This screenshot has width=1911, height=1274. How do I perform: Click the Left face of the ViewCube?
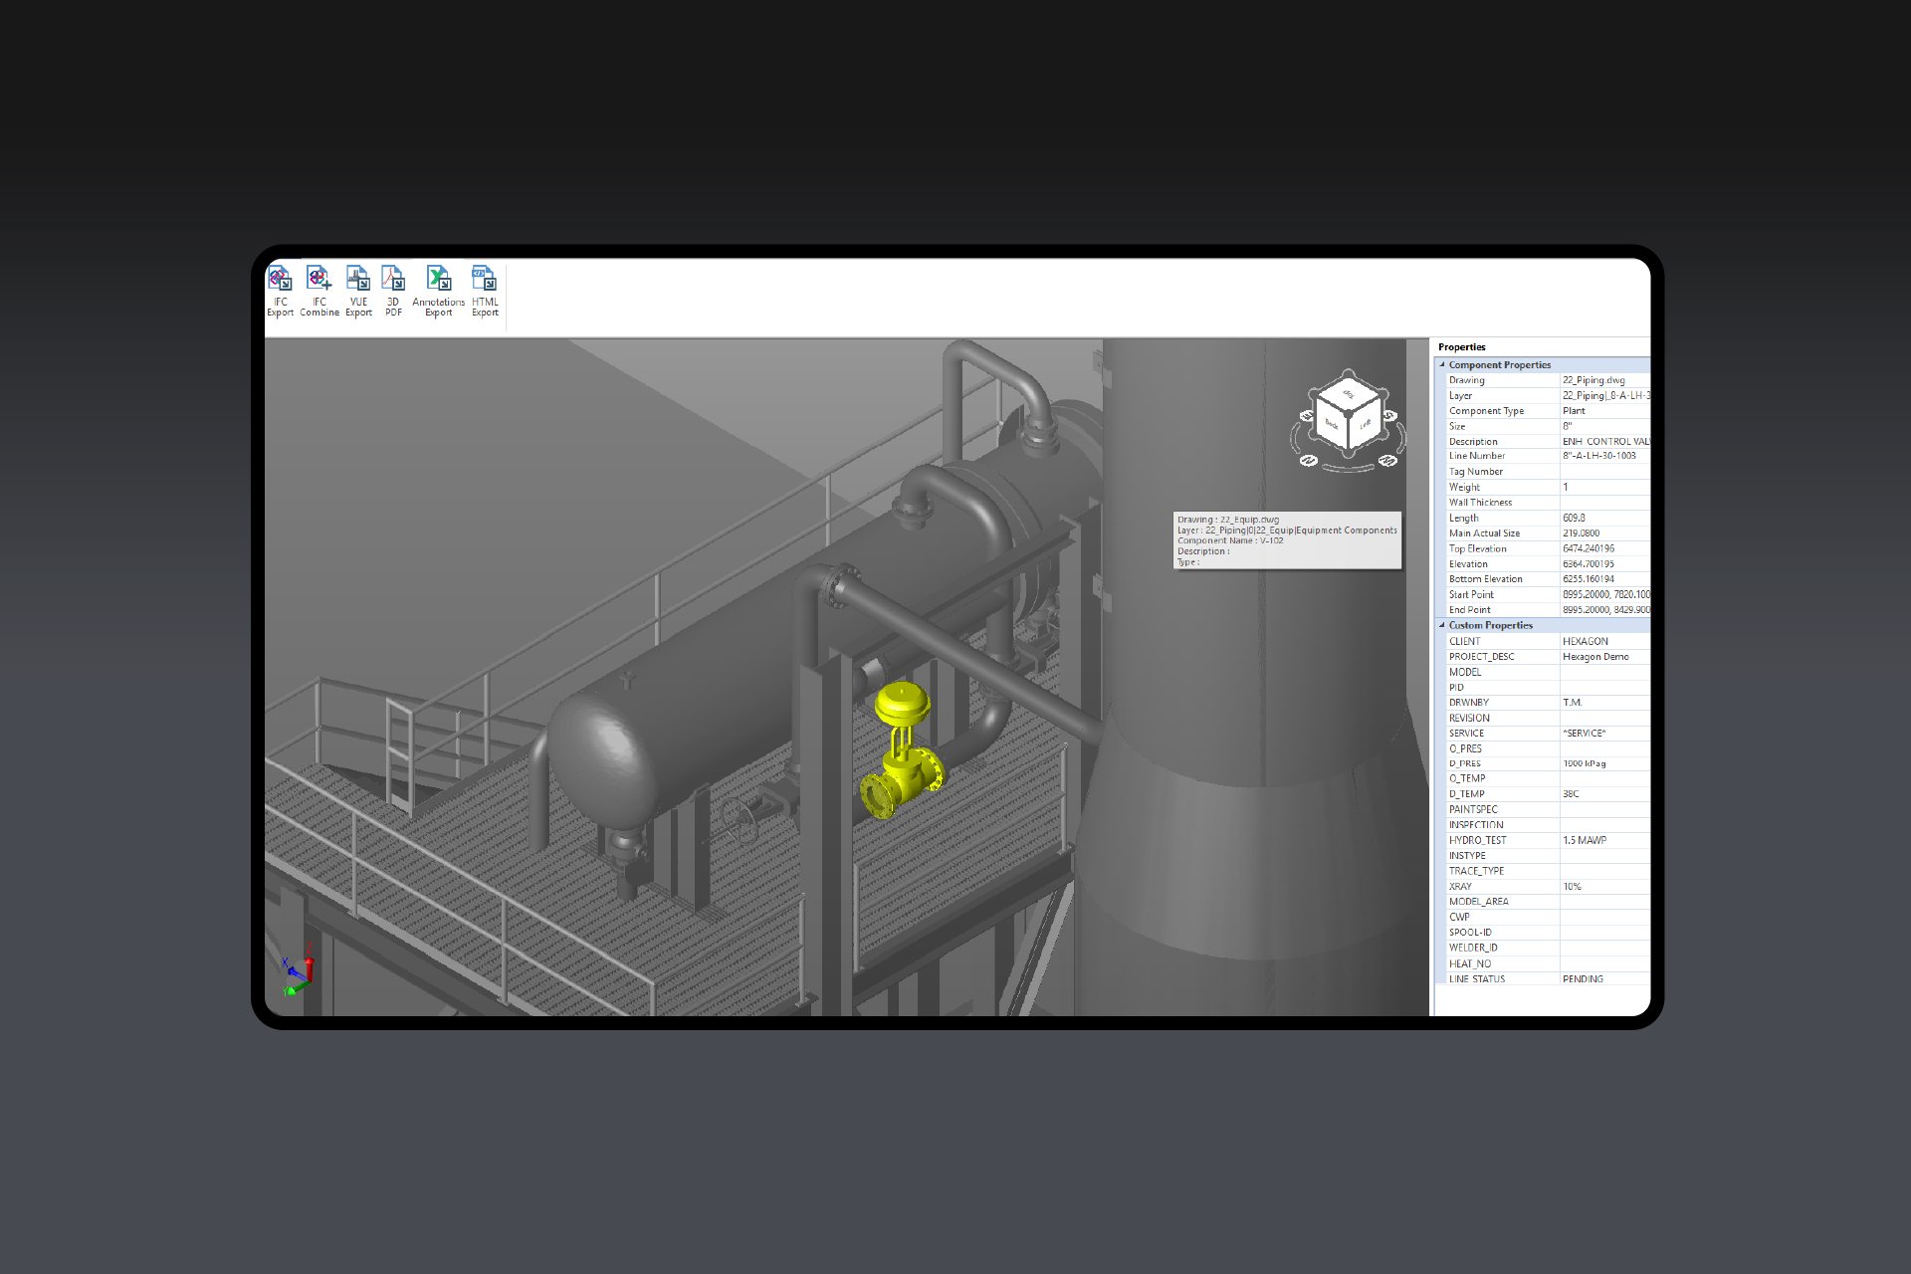1363,422
